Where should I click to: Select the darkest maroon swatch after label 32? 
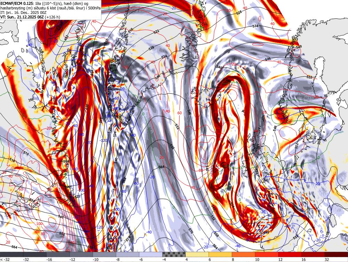336,254
